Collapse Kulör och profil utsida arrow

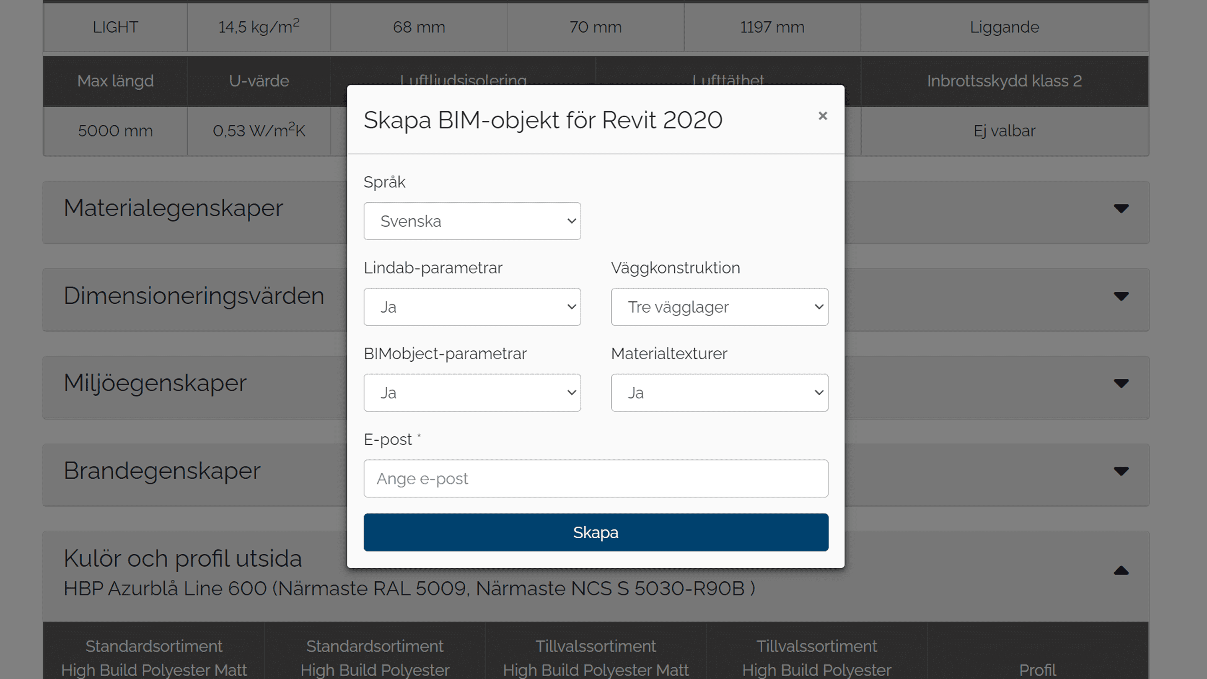click(x=1121, y=571)
